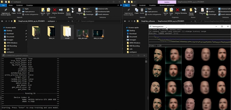
Task: Click DeepFake_softwares breadcrumb in DeepFaceLab window
Action: [148, 21]
